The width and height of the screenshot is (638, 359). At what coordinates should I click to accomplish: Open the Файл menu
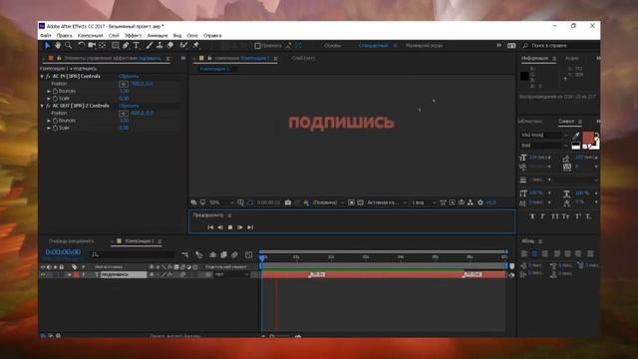pyautogui.click(x=46, y=36)
